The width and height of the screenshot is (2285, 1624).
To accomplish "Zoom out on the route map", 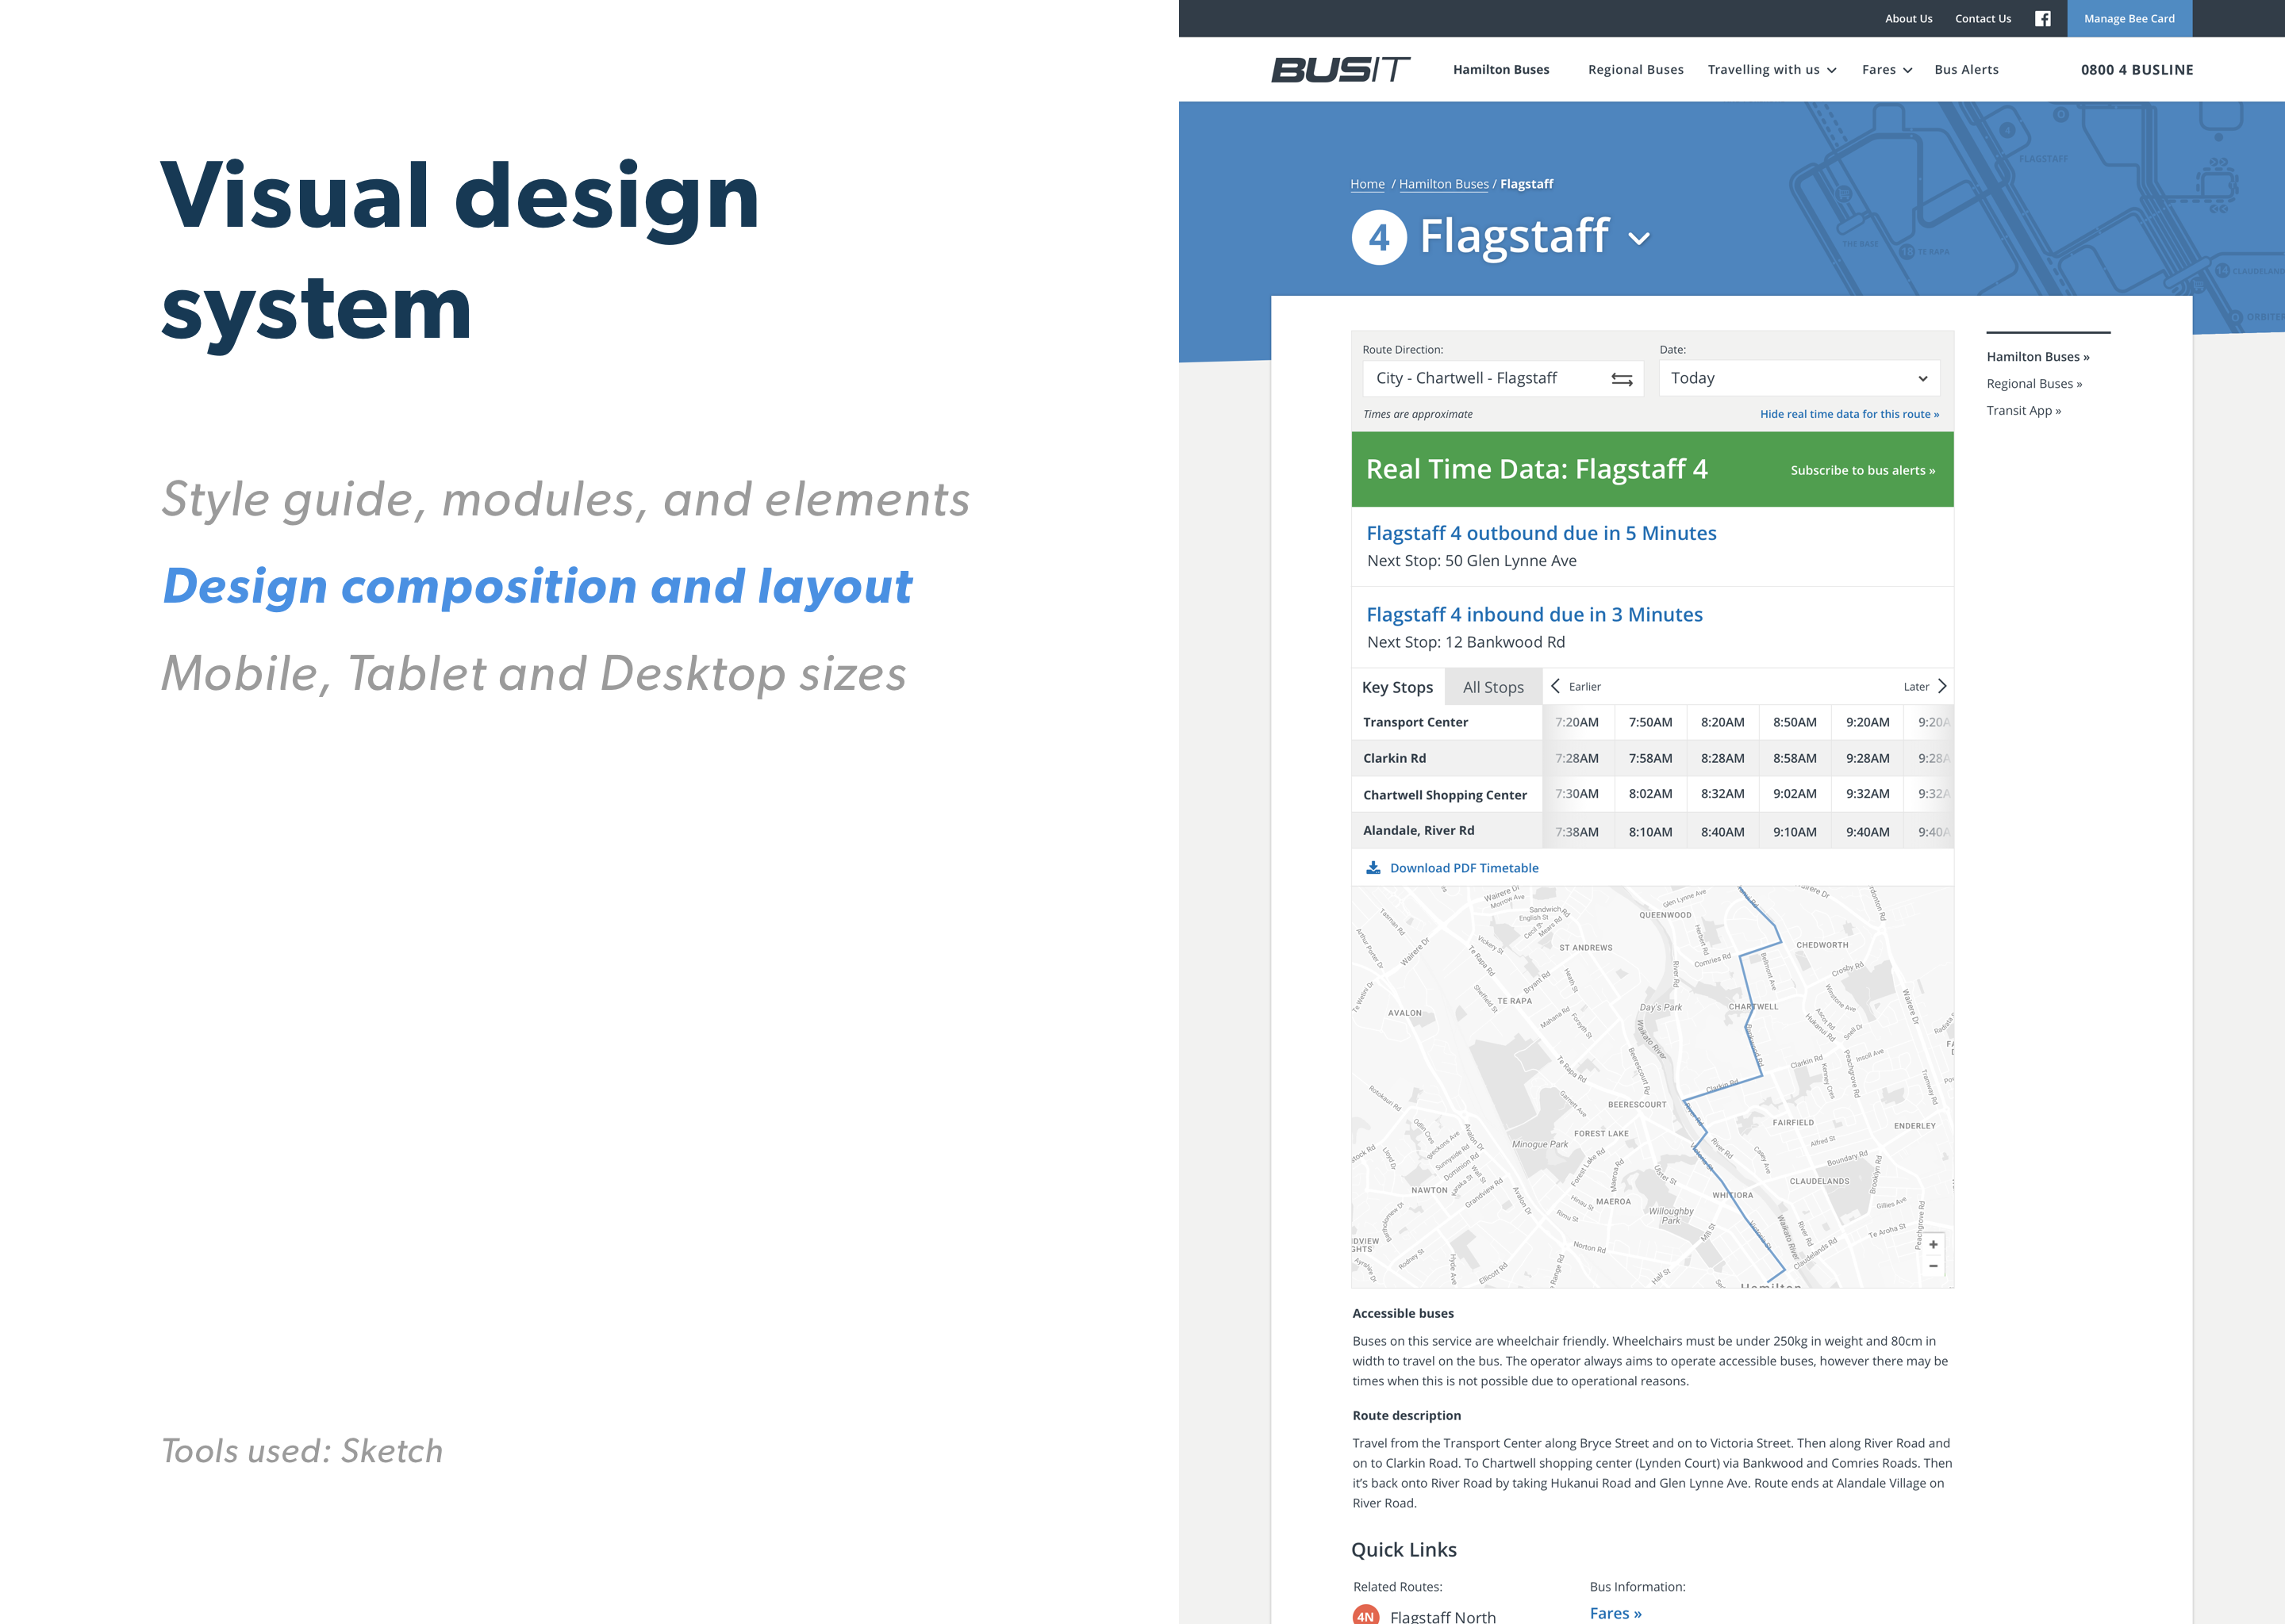I will (1933, 1267).
